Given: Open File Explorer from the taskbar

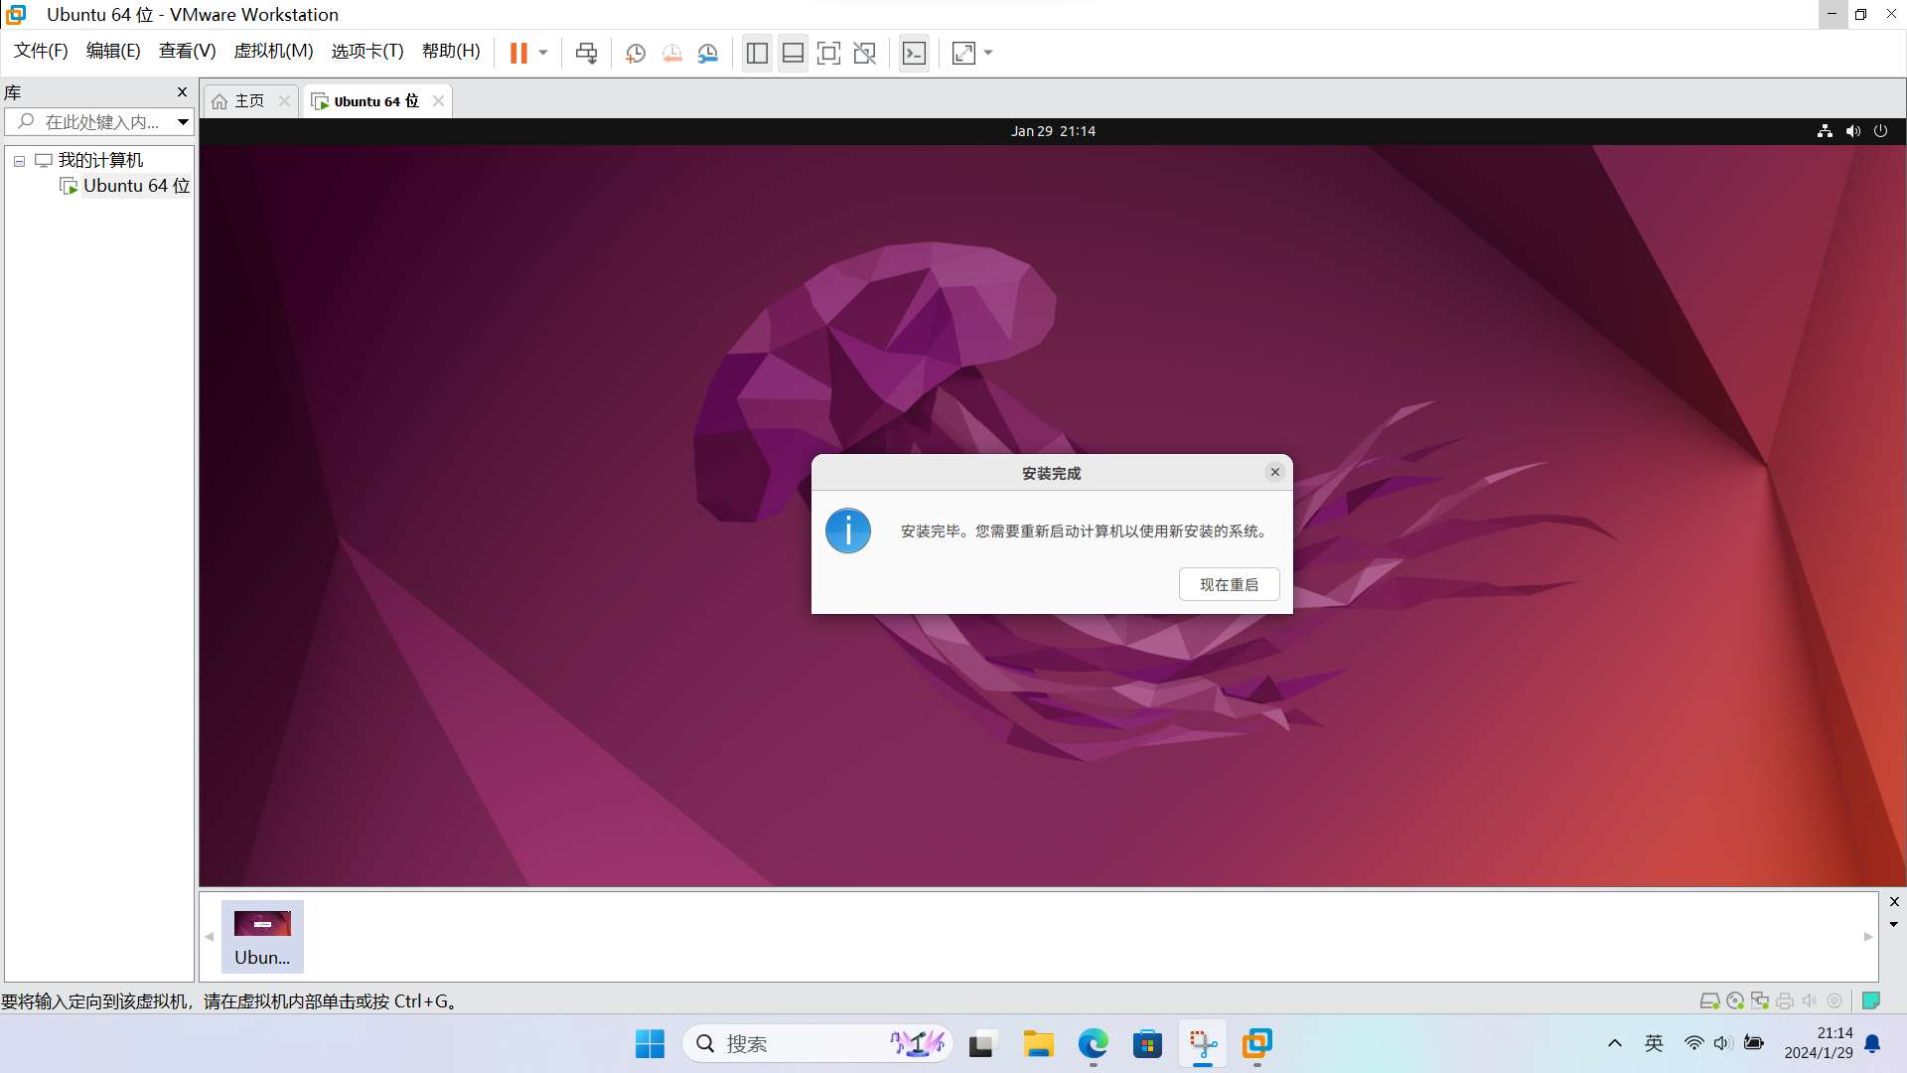Looking at the screenshot, I should (1038, 1044).
